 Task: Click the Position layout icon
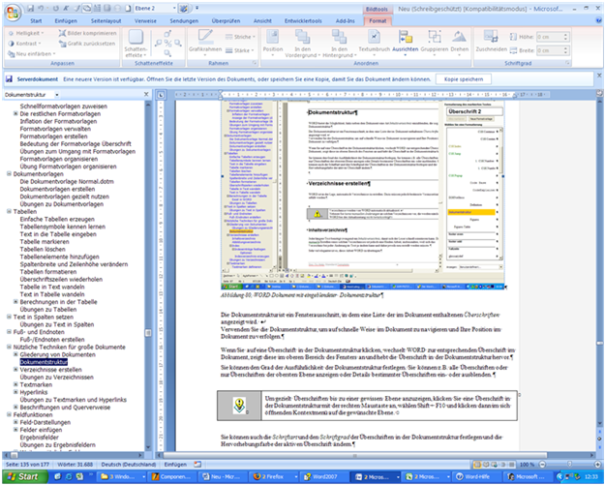click(x=274, y=44)
